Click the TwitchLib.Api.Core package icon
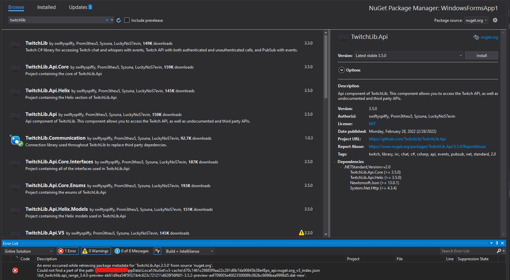This screenshot has height=280, width=510. [15, 69]
